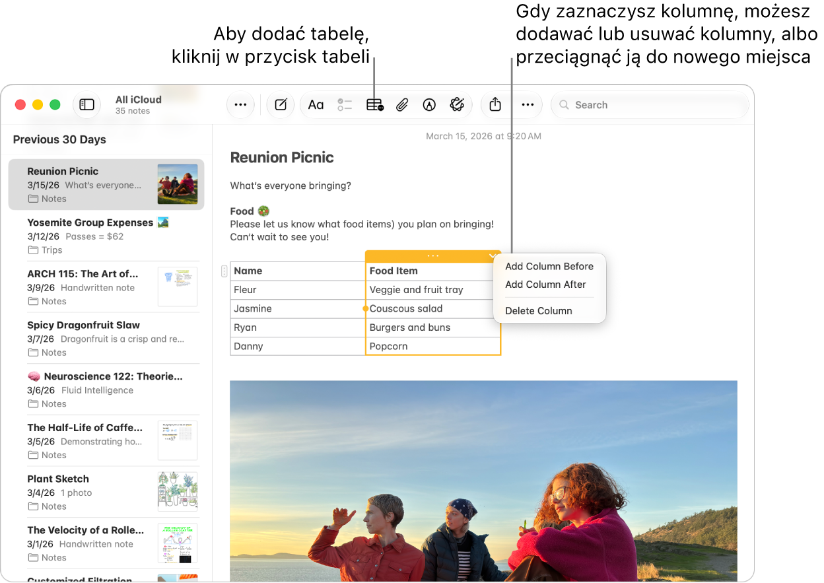Select the Neuroscience 122: Theories note
Viewport: 824px width, 583px height.
(x=106, y=390)
